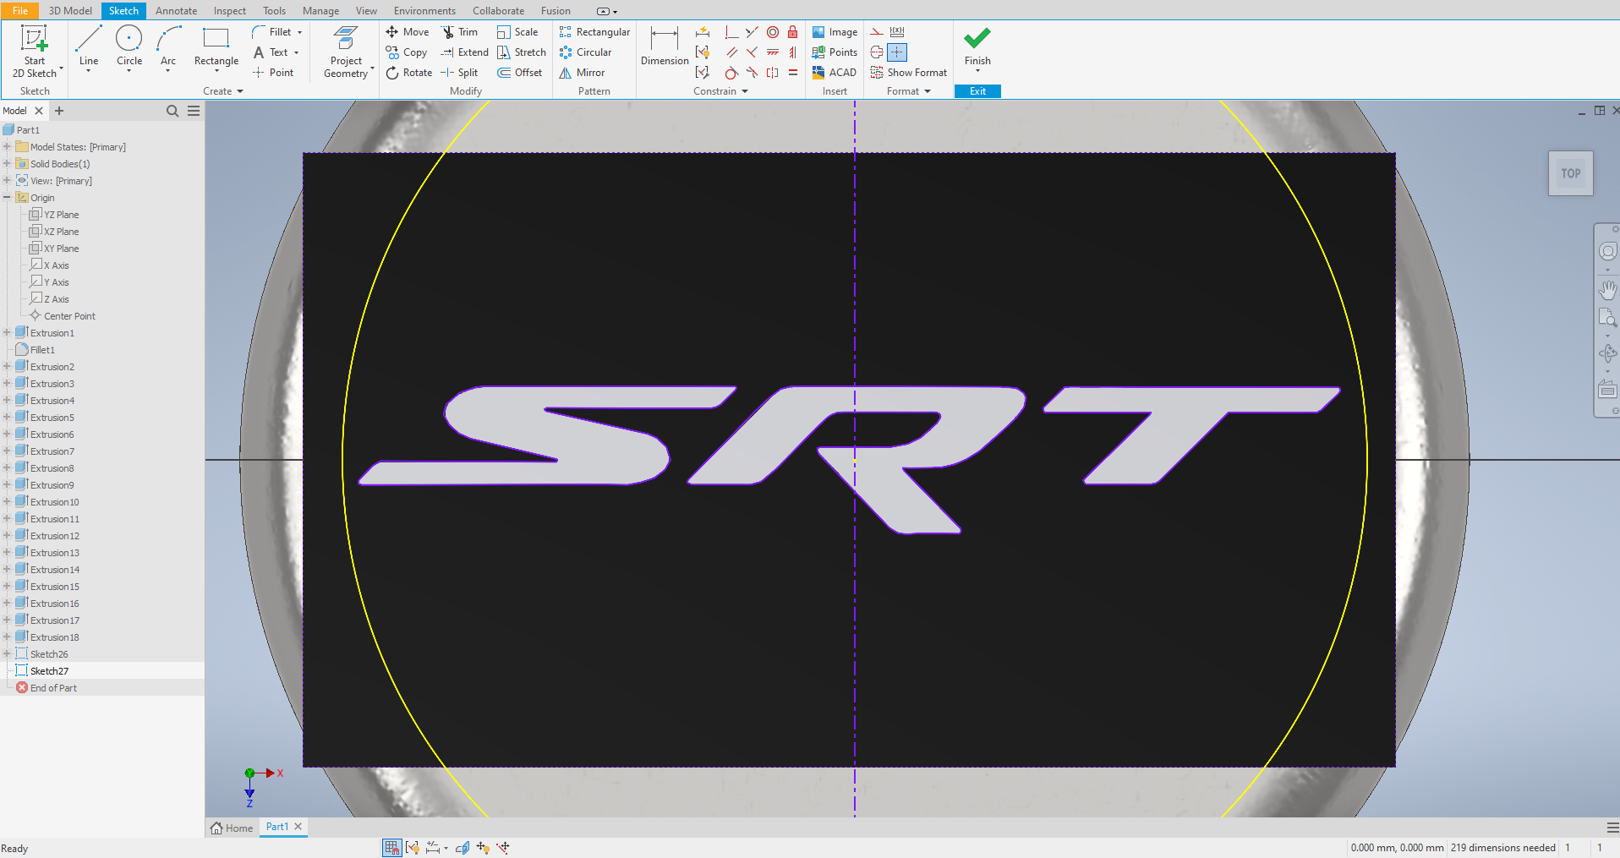
Task: Toggle Show All Constraints in status bar
Action: (412, 847)
